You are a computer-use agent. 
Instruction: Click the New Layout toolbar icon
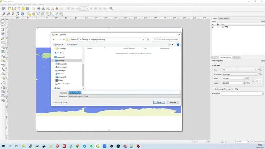(10, 9)
